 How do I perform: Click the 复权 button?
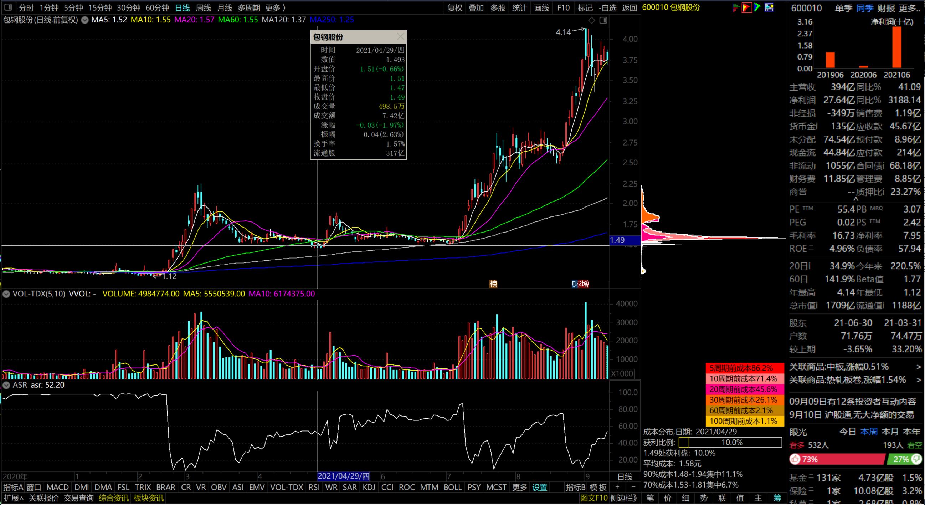coord(454,7)
